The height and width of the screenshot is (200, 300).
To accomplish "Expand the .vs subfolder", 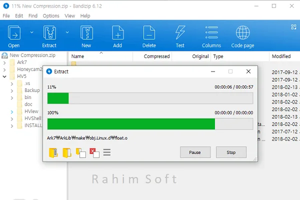I will pos(12,84).
